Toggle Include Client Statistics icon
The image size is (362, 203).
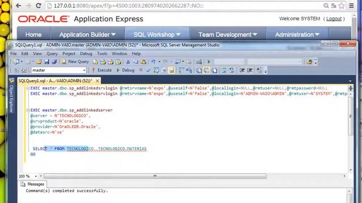189,70
